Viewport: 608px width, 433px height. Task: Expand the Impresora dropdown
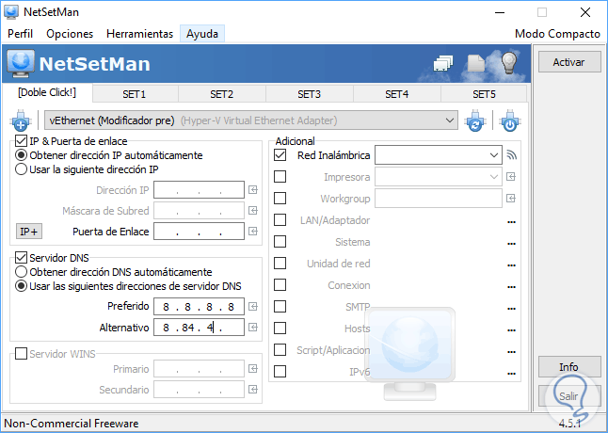point(493,177)
